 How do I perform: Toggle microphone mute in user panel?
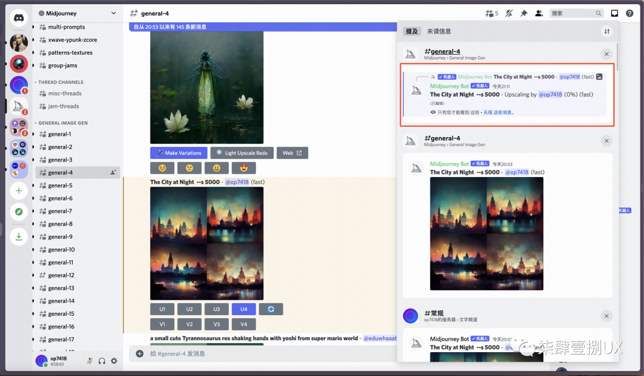point(89,361)
